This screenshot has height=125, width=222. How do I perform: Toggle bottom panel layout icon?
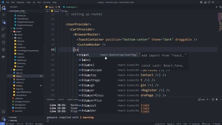click(x=205, y=2)
